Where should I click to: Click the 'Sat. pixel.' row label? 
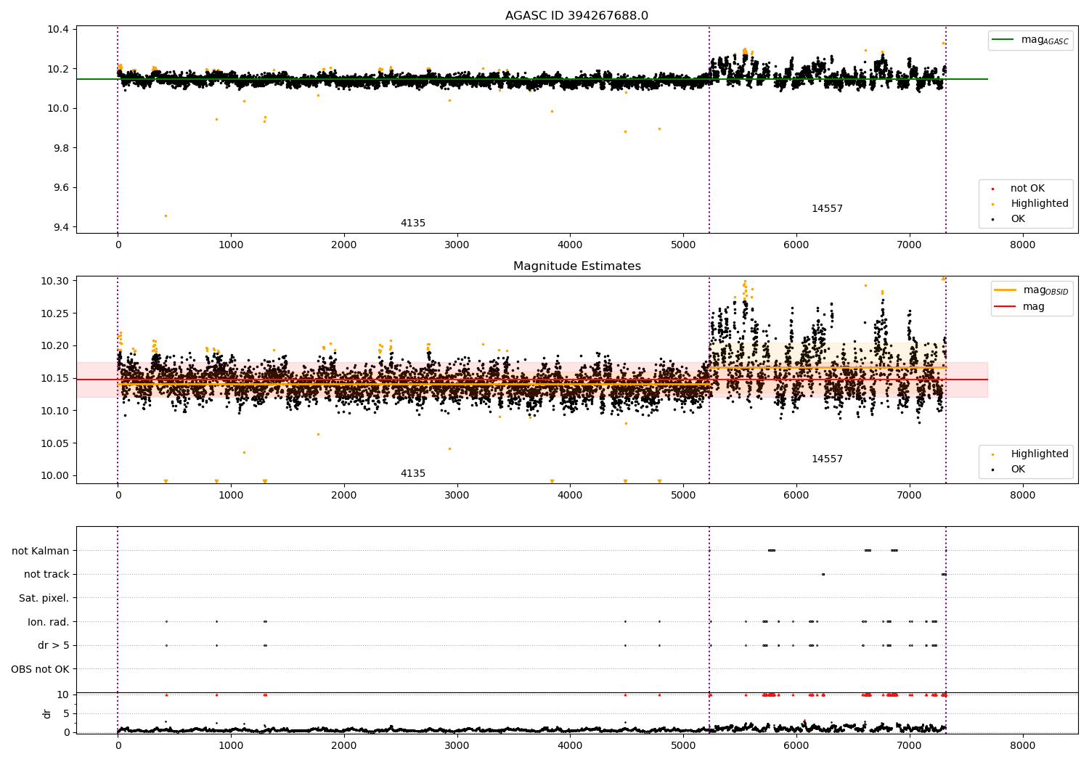[x=44, y=598]
